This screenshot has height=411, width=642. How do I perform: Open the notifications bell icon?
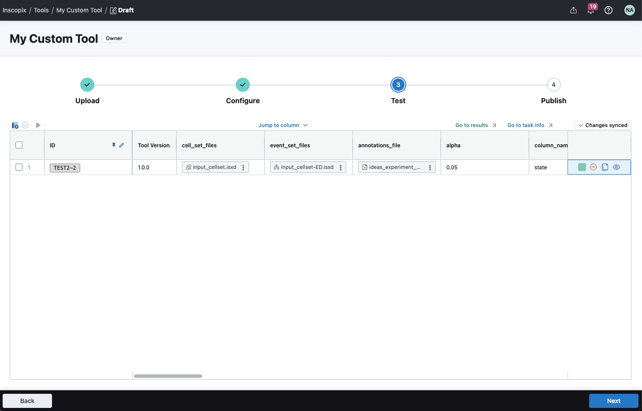click(x=590, y=10)
